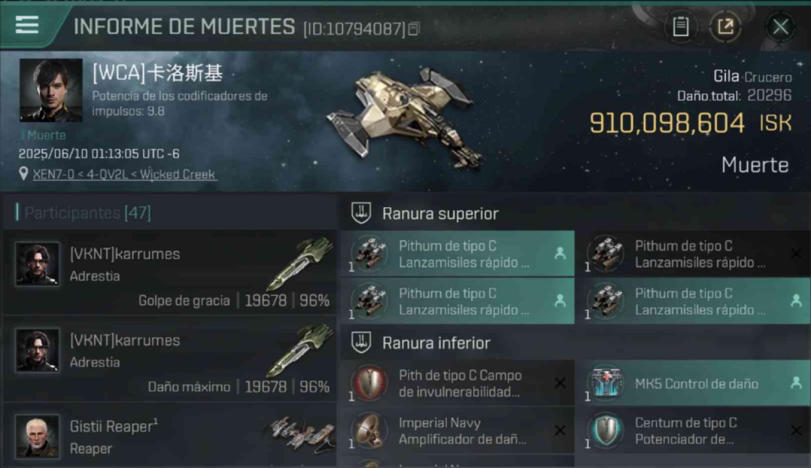Copy the kill report ID icon
Image resolution: width=811 pixels, height=468 pixels.
coord(414,29)
